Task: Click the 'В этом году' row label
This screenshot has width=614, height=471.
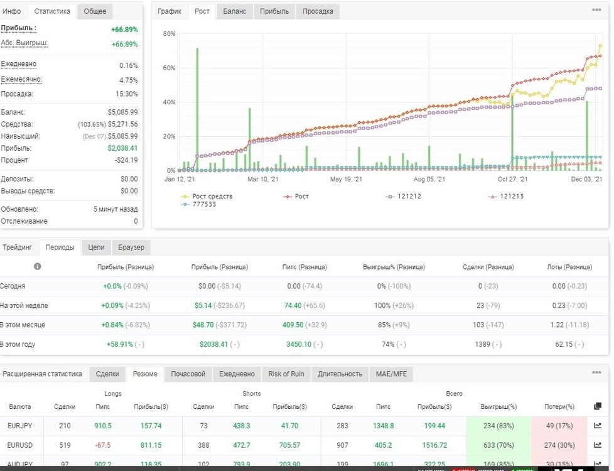Action: [x=18, y=344]
